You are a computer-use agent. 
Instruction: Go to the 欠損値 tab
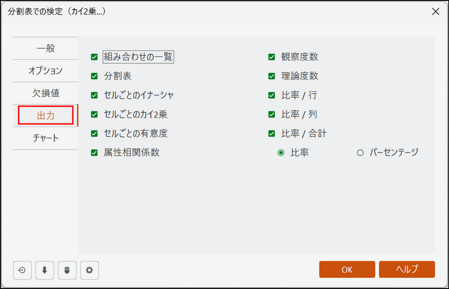pyautogui.click(x=46, y=93)
